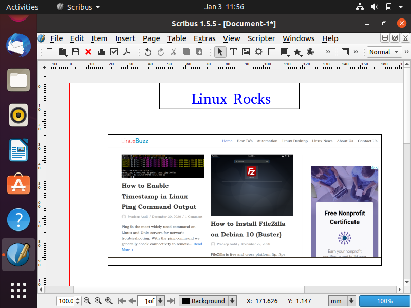This screenshot has width=411, height=308.
Task: Open Files from the dock
Action: (x=18, y=80)
